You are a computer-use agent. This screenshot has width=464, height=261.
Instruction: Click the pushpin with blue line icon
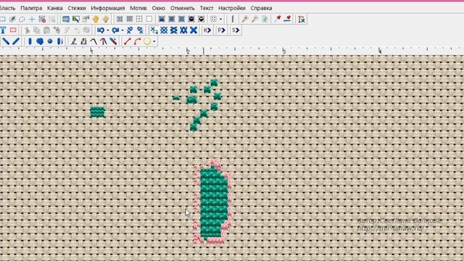click(x=287, y=19)
